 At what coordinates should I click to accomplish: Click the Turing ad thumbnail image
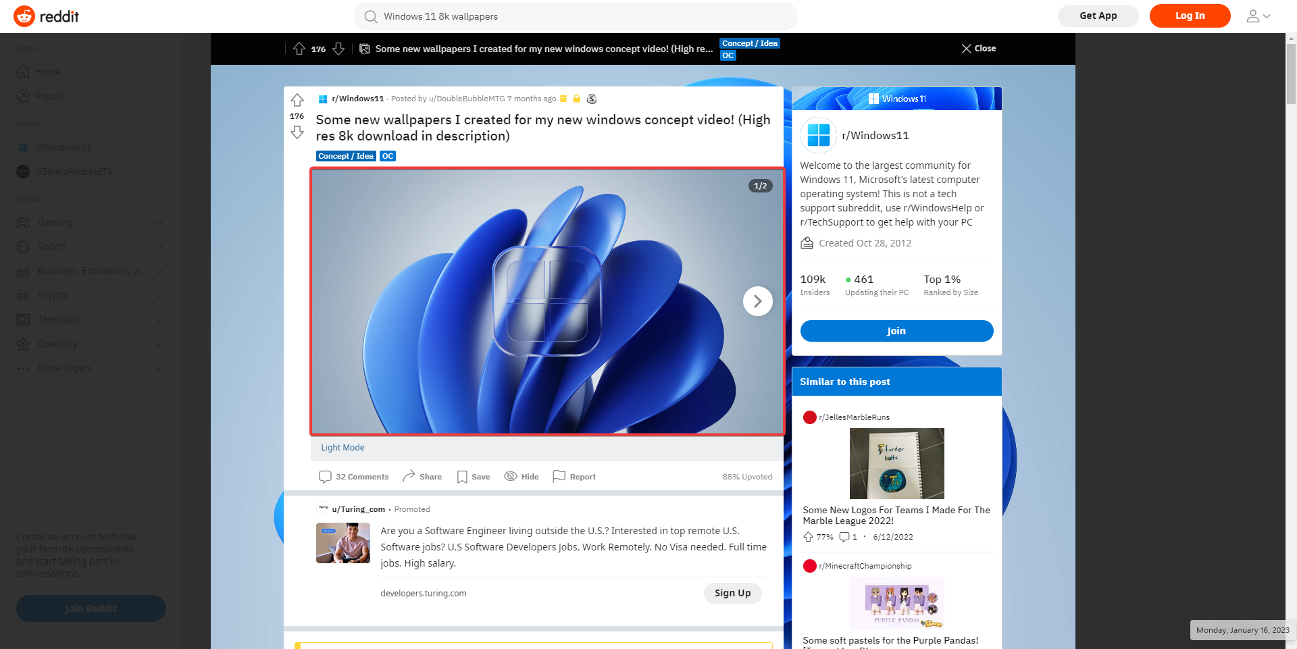[343, 543]
